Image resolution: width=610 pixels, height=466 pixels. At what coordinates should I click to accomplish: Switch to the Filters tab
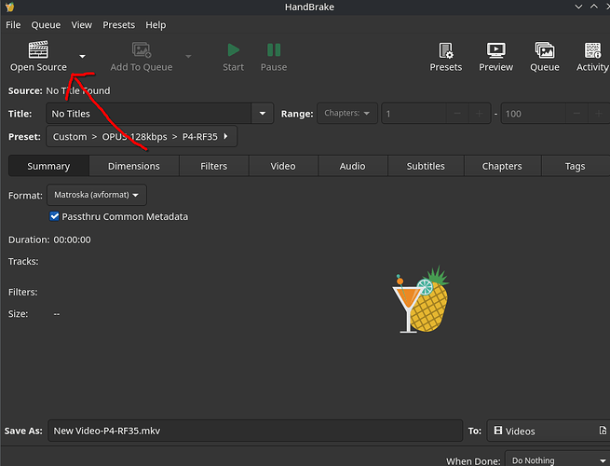coord(213,166)
